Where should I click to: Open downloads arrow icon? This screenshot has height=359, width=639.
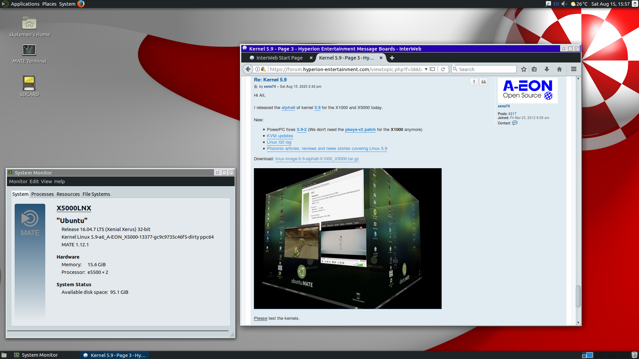pyautogui.click(x=546, y=69)
